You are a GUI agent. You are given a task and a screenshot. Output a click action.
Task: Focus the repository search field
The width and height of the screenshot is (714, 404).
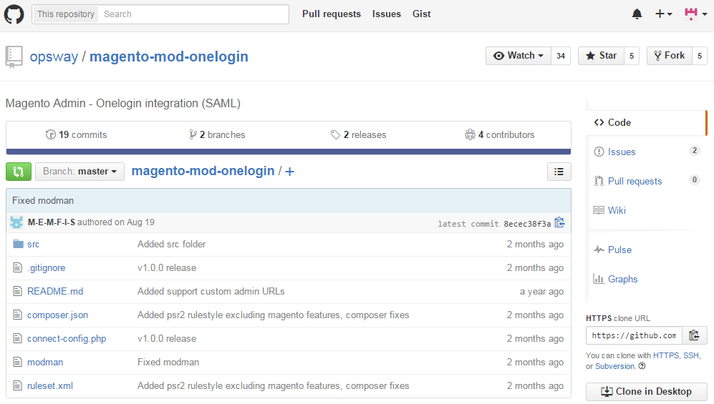click(x=193, y=14)
